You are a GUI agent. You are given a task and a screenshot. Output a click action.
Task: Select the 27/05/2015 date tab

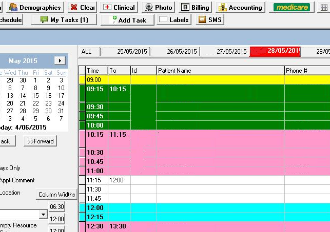tap(231, 52)
